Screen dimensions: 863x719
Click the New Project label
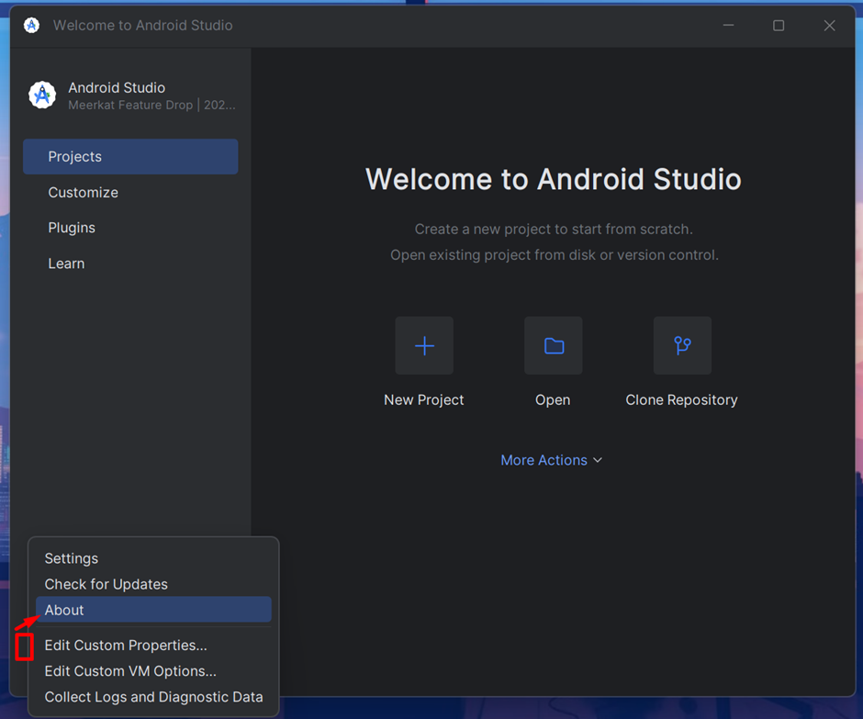coord(424,400)
